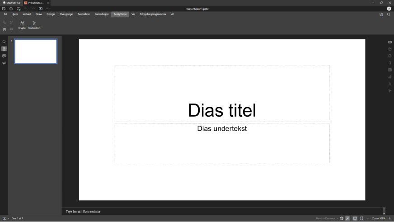The image size is (394, 222).
Task: Add a signature with Underskrift
Action: point(34,25)
